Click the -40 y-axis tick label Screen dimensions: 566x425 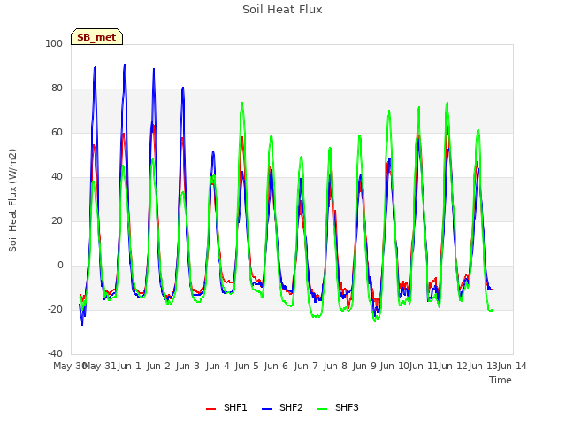click(55, 353)
